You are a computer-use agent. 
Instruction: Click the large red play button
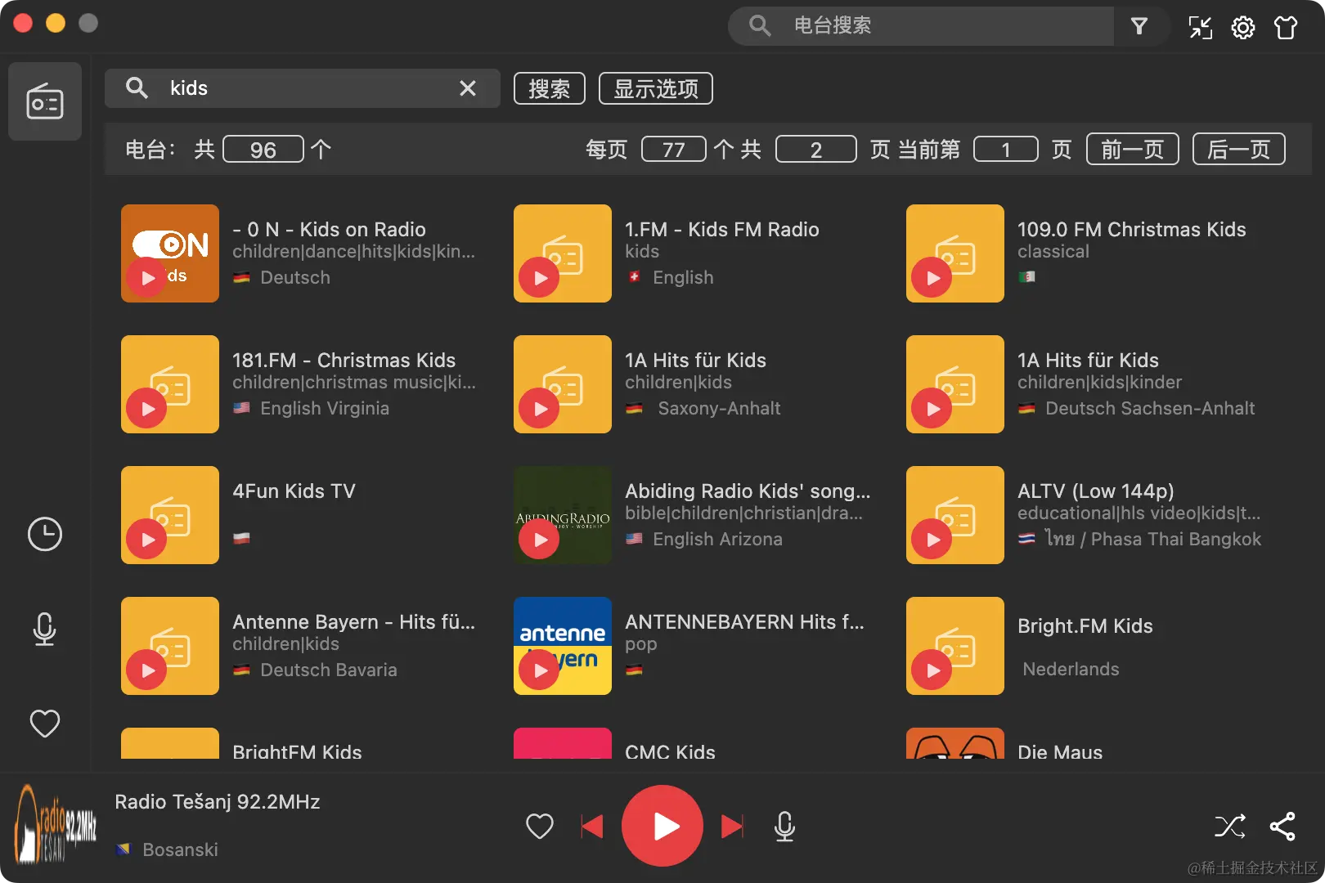[x=662, y=826]
